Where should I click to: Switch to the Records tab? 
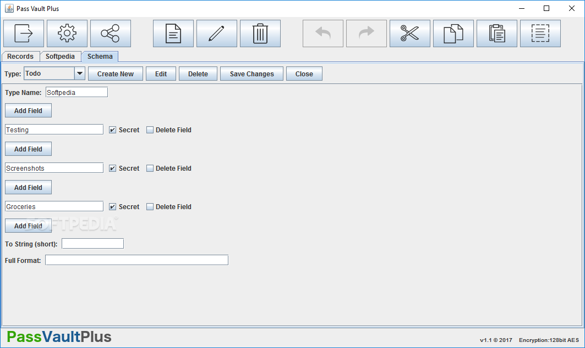tap(20, 56)
